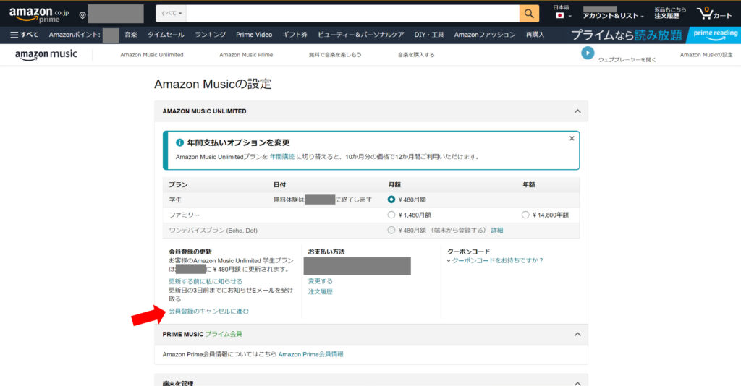Select the ワンデバイスプラン ¥480 radio button

click(x=391, y=231)
